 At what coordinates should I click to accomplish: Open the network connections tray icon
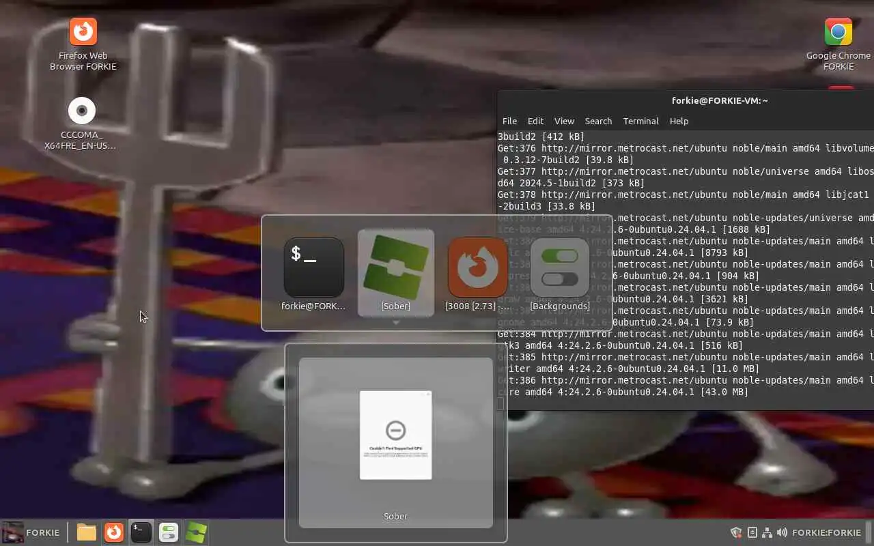pos(767,532)
